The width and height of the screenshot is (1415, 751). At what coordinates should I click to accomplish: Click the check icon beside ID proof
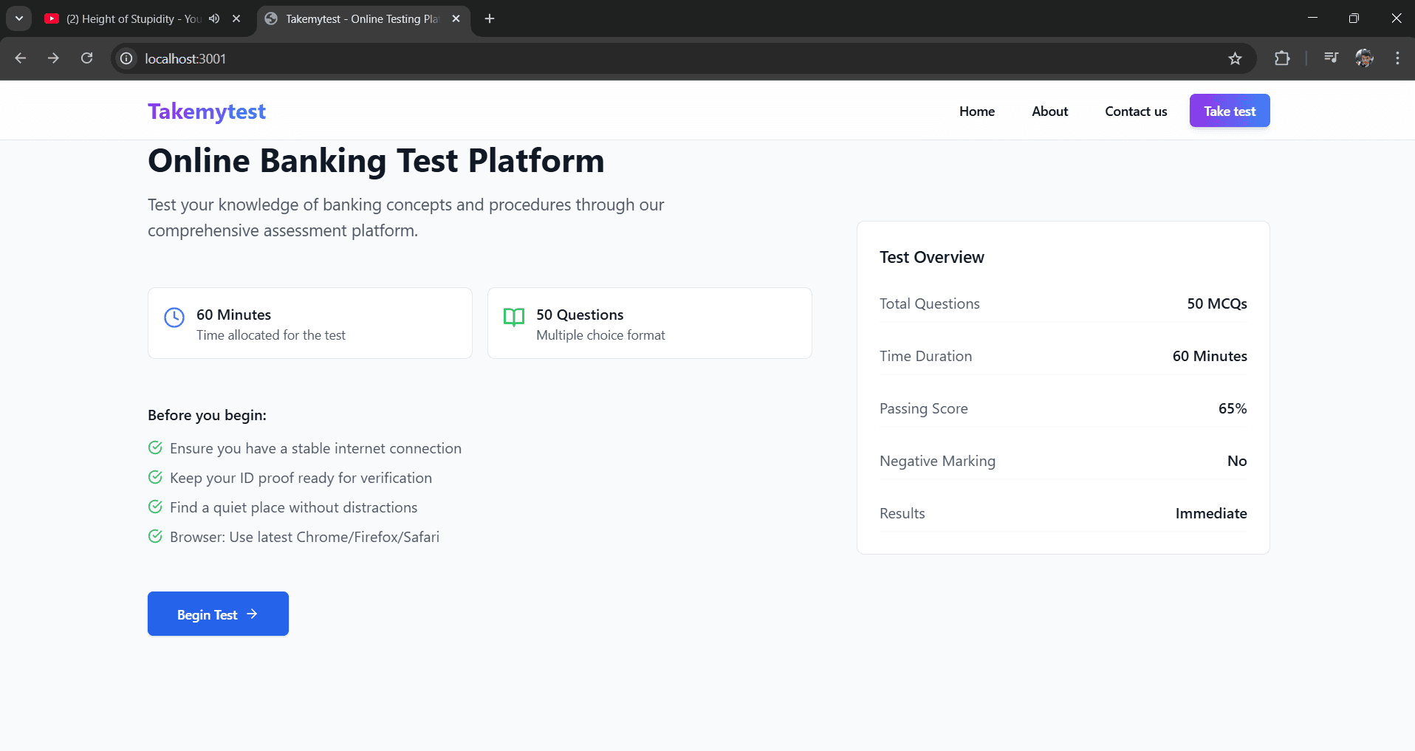[155, 477]
